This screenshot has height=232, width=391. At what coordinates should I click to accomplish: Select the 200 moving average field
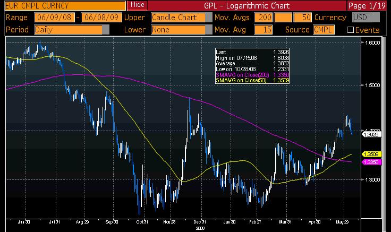(x=264, y=18)
